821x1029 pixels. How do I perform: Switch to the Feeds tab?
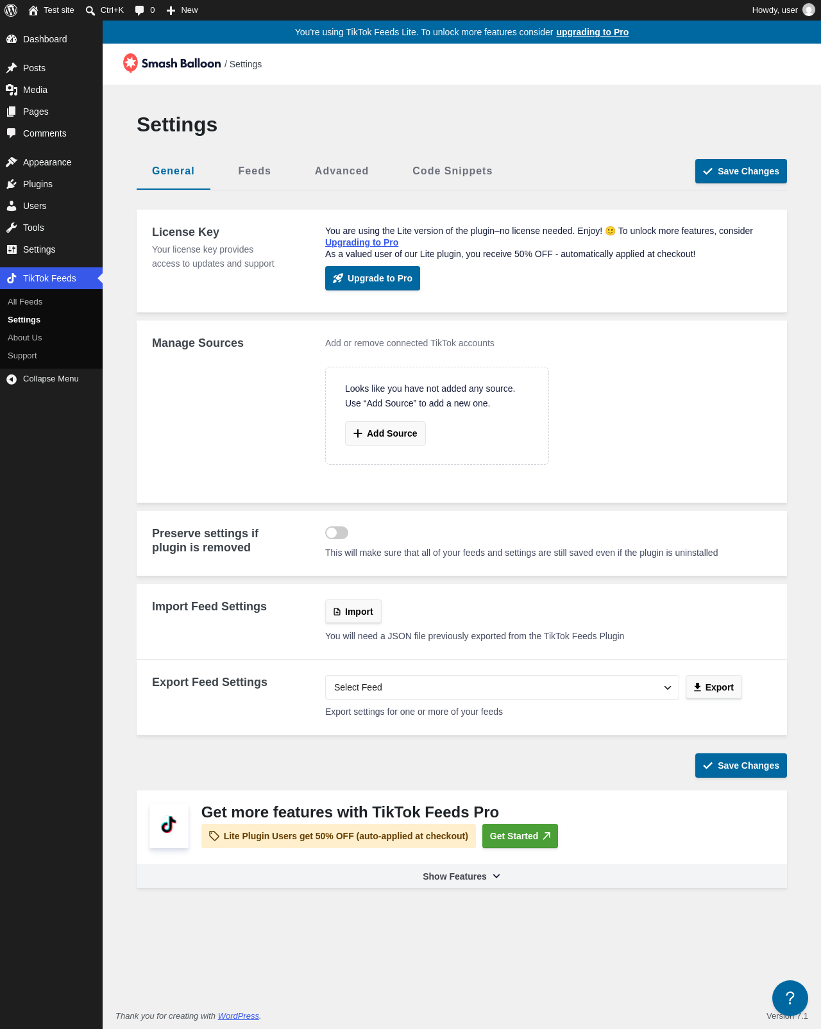tap(255, 171)
